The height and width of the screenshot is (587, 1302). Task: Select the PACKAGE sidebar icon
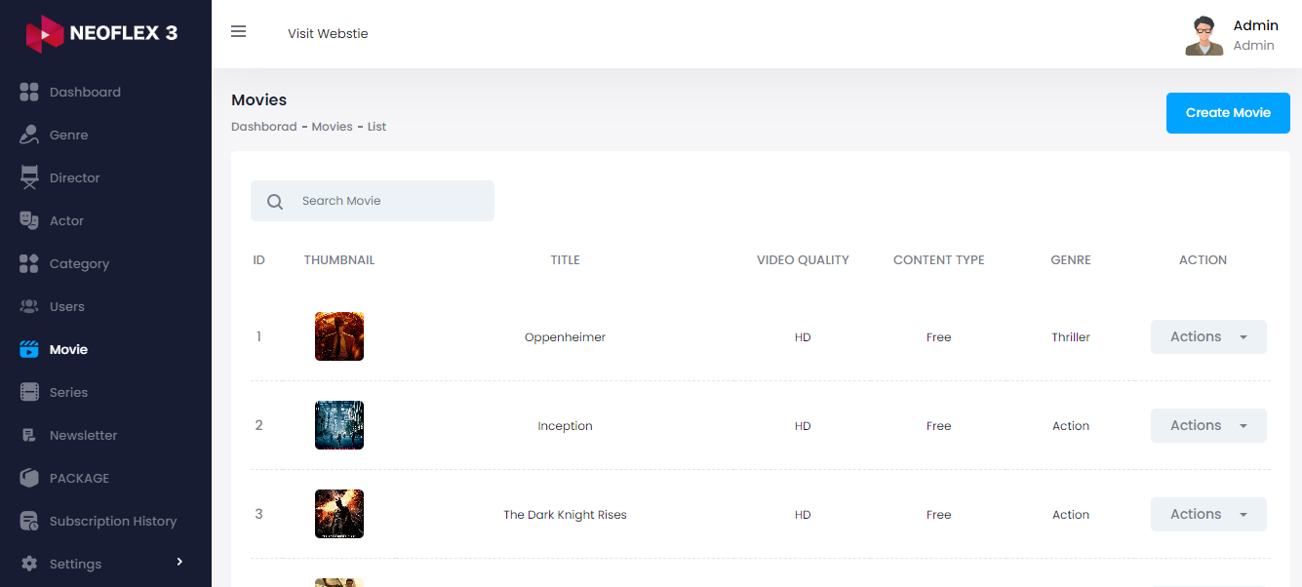click(x=30, y=478)
